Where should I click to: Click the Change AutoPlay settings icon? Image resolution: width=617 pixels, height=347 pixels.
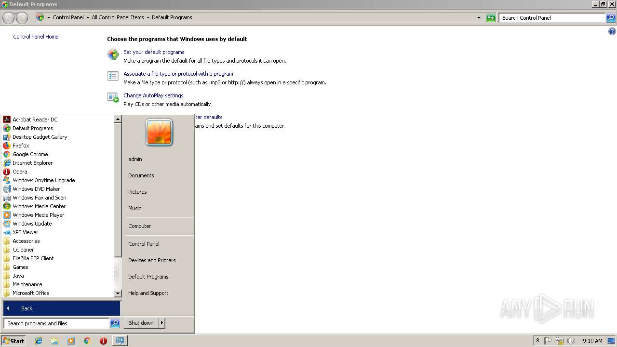[x=113, y=98]
